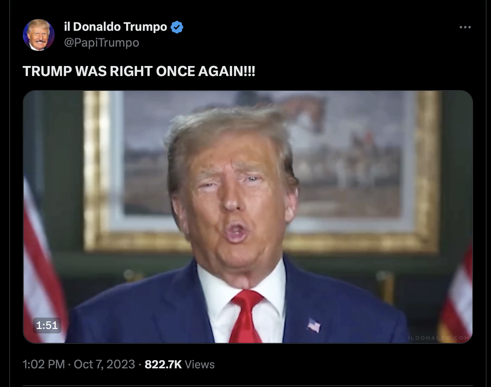Open the three-dot more options menu
Screen dimensions: 491x387
pyautogui.click(x=465, y=27)
